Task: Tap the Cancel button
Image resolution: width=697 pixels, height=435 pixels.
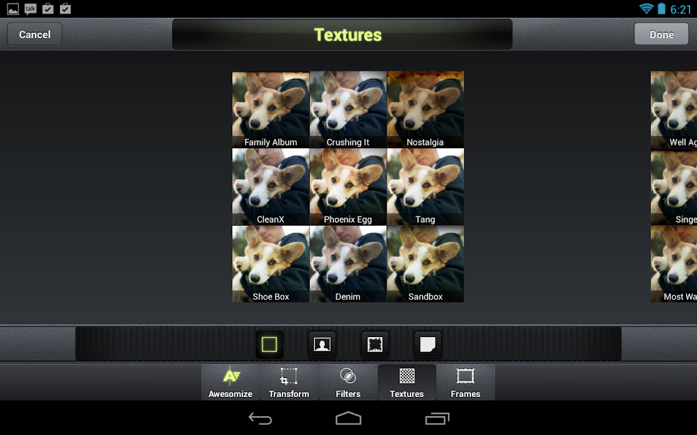Action: tap(35, 34)
